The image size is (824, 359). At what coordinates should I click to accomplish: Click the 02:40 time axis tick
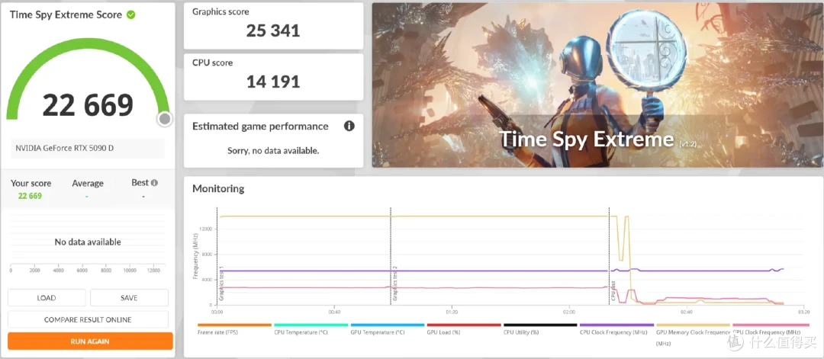[x=687, y=312]
